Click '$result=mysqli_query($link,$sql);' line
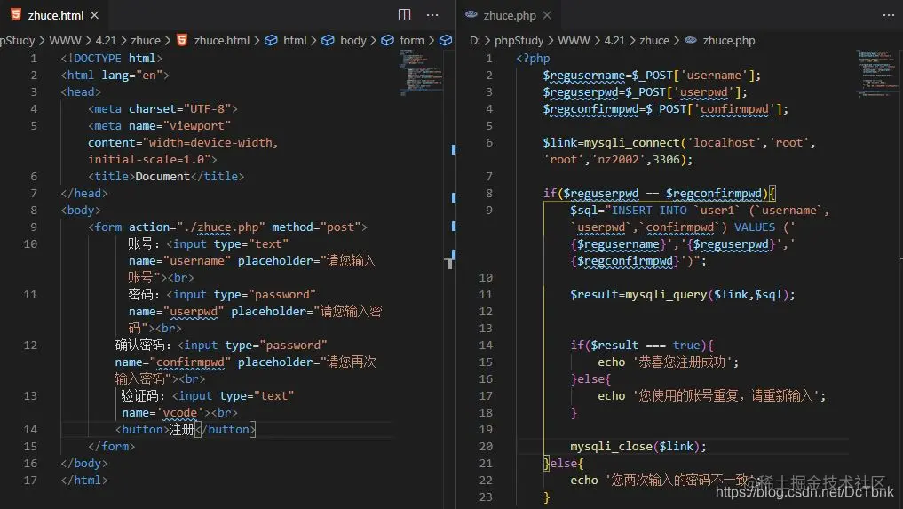The height and width of the screenshot is (509, 903). pyautogui.click(x=683, y=295)
